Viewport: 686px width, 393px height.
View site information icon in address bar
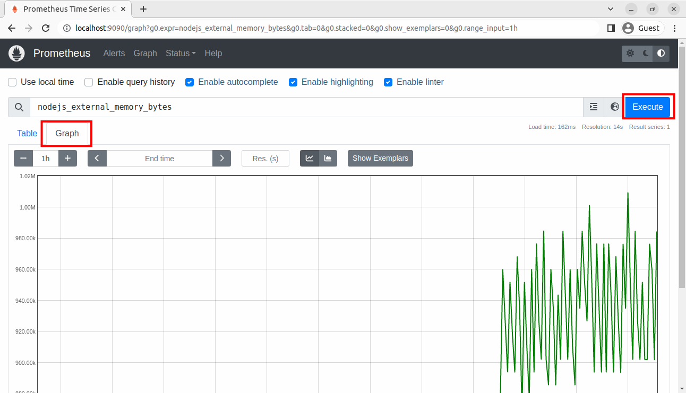(x=67, y=28)
